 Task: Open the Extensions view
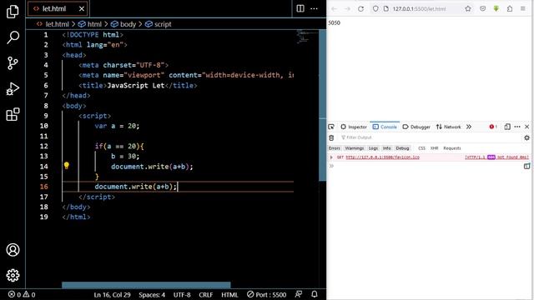(x=13, y=114)
